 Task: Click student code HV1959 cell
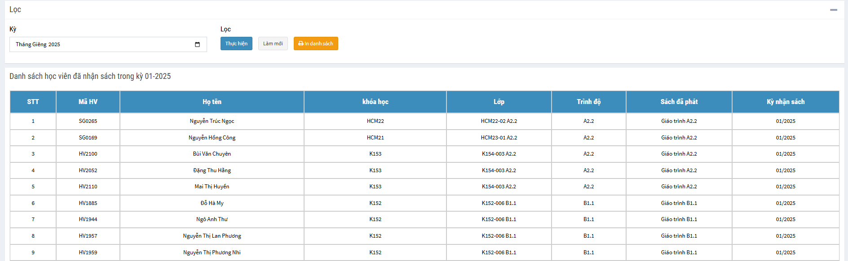[88, 252]
